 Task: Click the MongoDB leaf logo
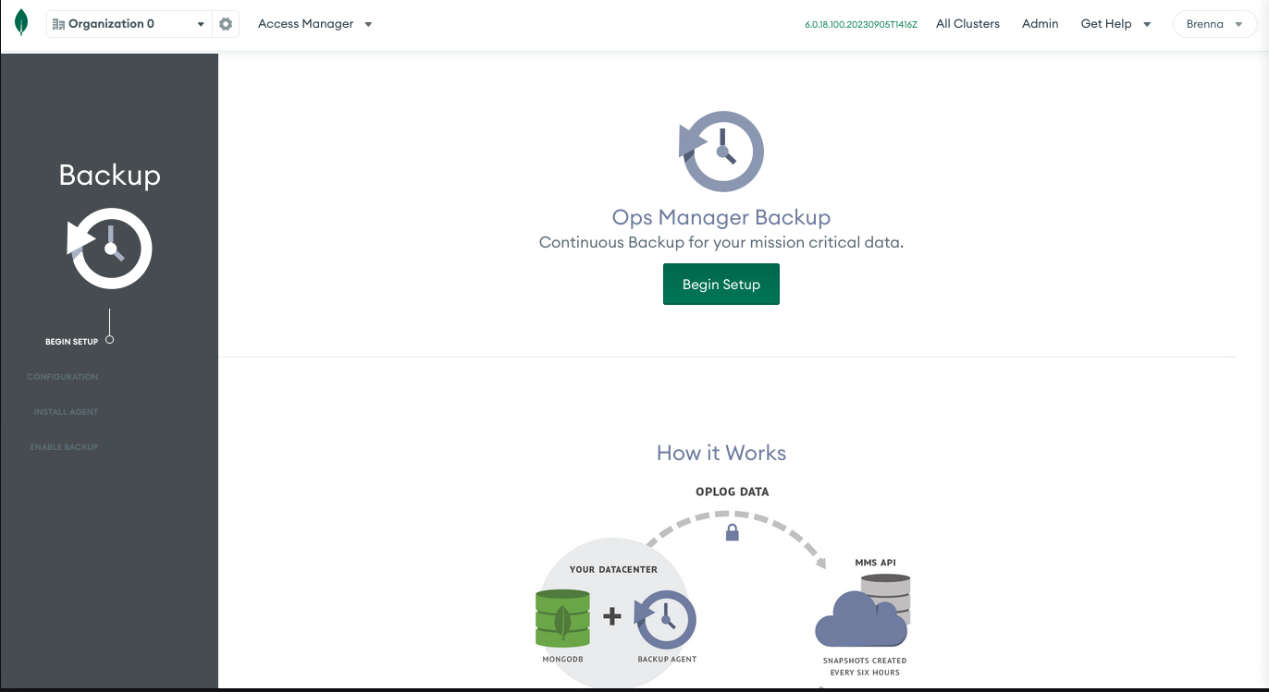(21, 24)
